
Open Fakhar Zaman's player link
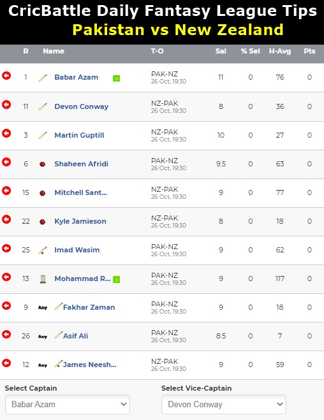pos(89,307)
